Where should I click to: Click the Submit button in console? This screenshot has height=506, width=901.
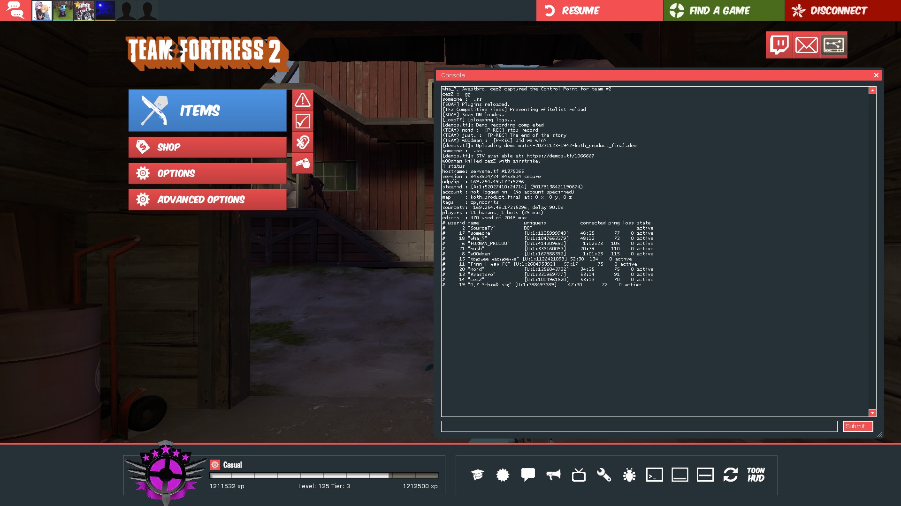point(857,426)
